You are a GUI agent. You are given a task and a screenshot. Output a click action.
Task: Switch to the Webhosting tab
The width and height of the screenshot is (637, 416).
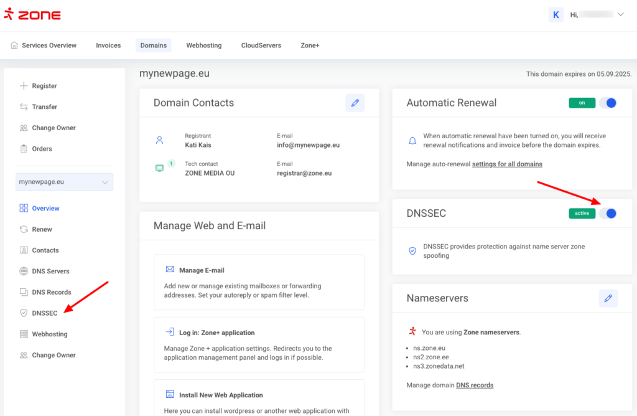[x=203, y=45]
